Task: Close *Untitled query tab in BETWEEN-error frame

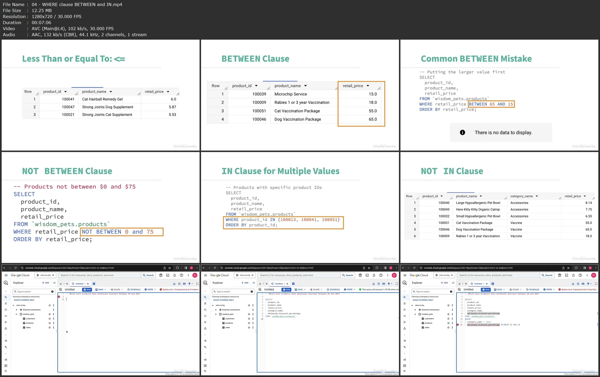Action: tap(486, 283)
